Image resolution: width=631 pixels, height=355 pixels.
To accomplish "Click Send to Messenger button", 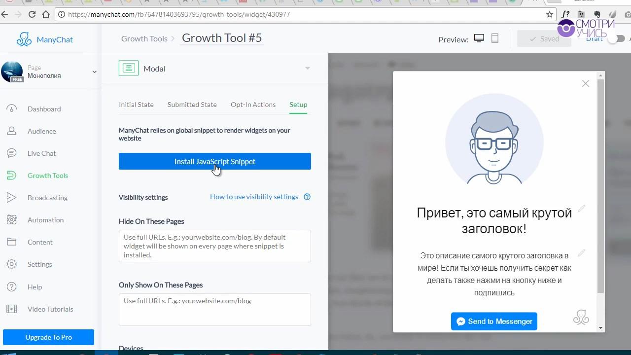I will coord(494,321).
